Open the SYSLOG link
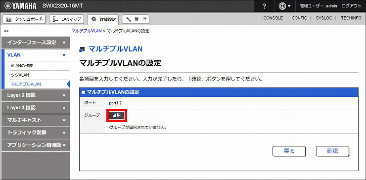Image resolution: width=366 pixels, height=180 pixels. [324, 18]
